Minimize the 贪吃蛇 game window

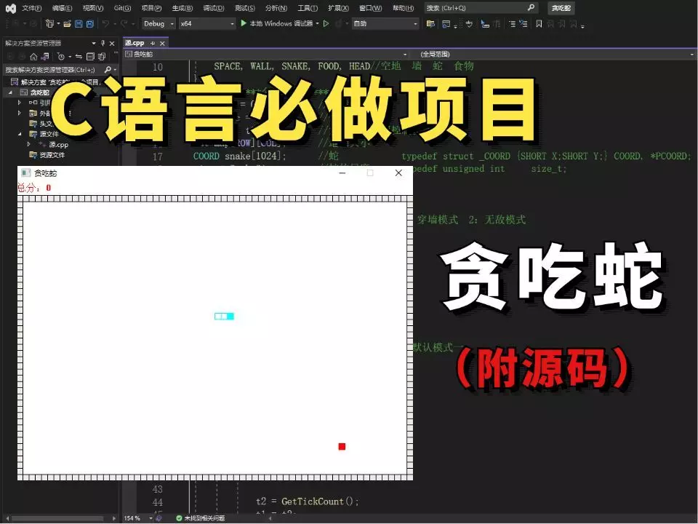342,173
